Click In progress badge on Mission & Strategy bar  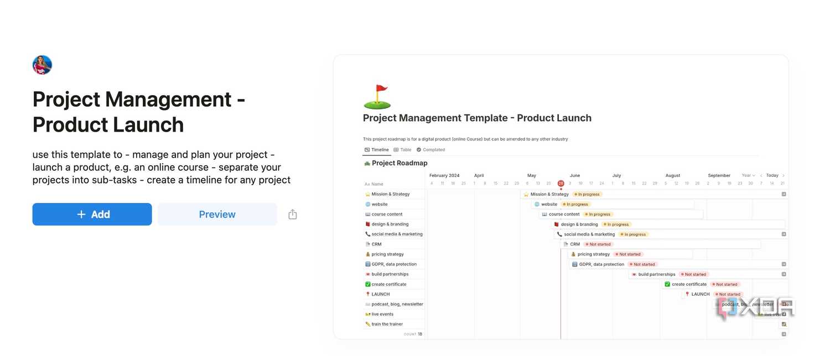point(587,194)
